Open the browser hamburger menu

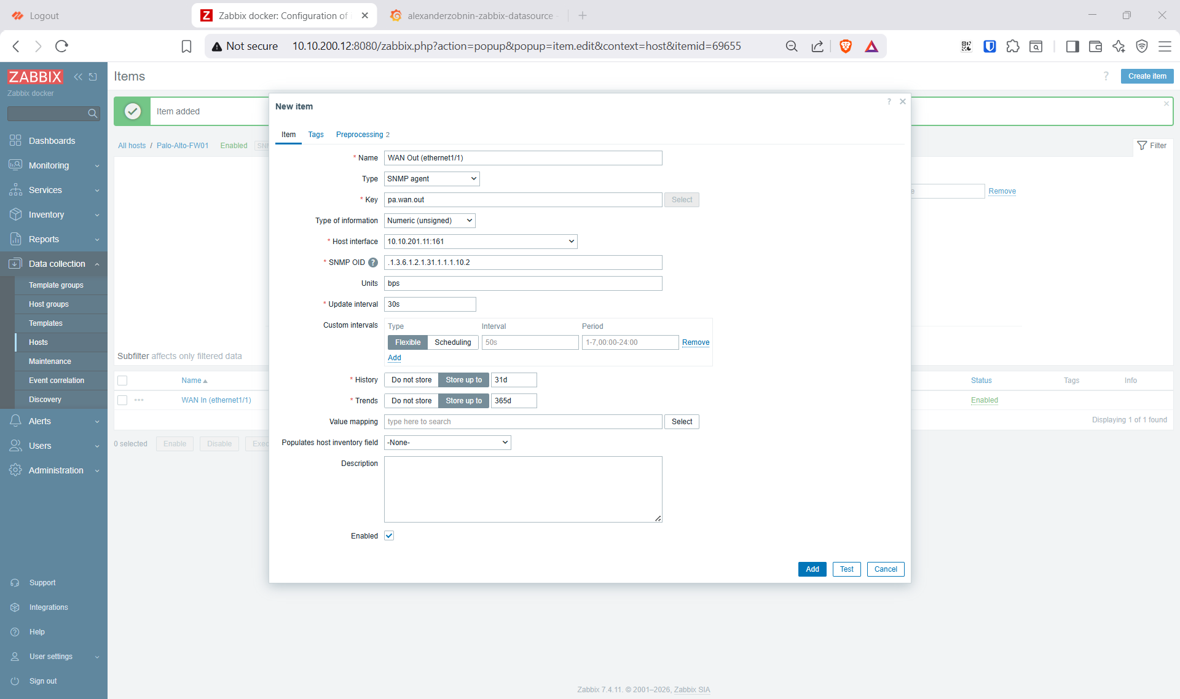coord(1165,46)
